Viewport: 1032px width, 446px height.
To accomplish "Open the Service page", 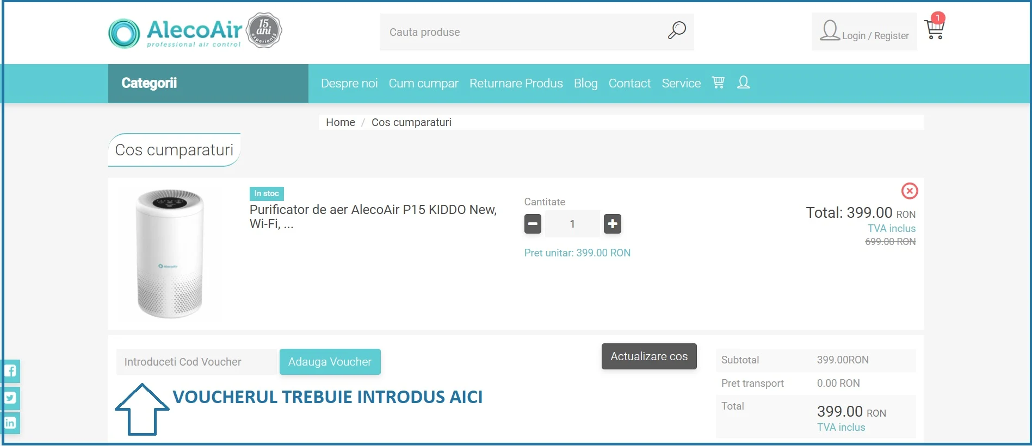I will click(681, 83).
